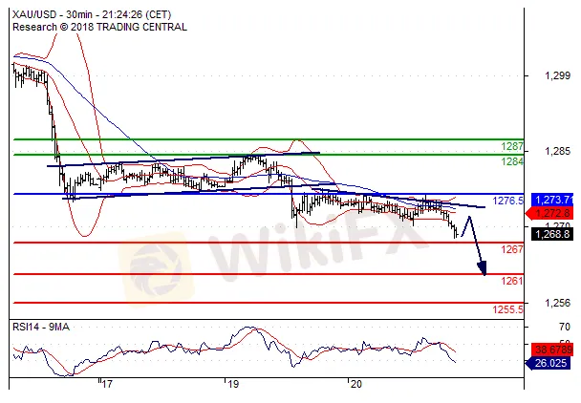Image resolution: width=581 pixels, height=403 pixels.
Task: Select the 1287 green resistance label
Action: click(512, 147)
